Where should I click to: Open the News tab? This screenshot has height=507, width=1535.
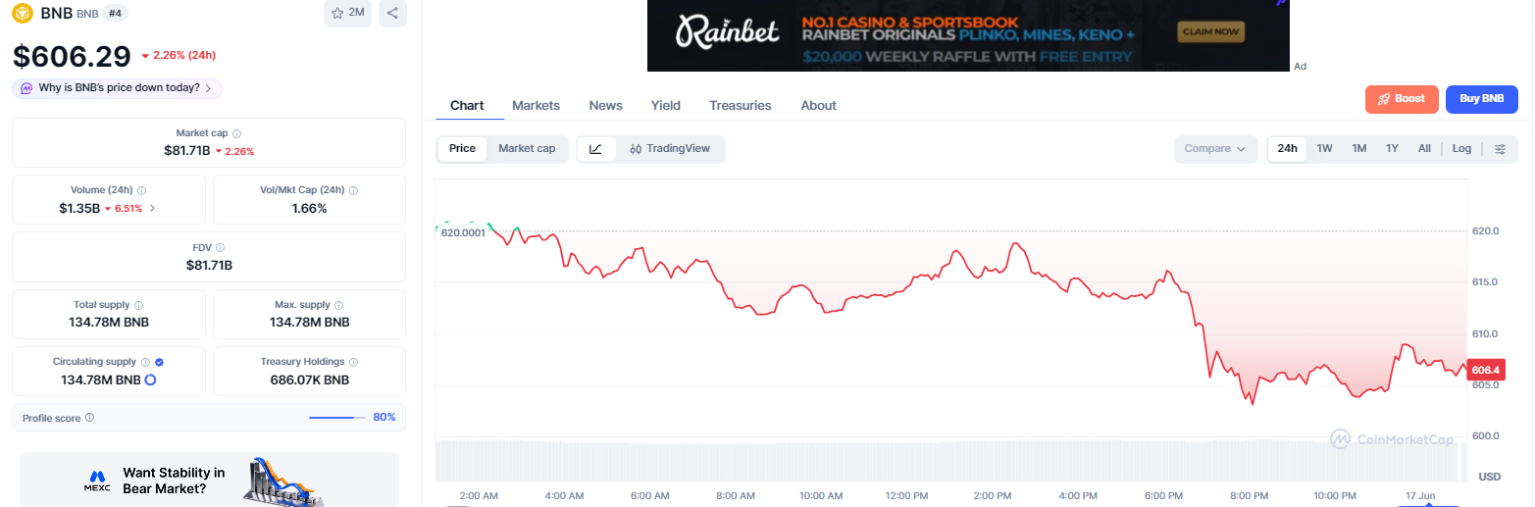pyautogui.click(x=605, y=106)
